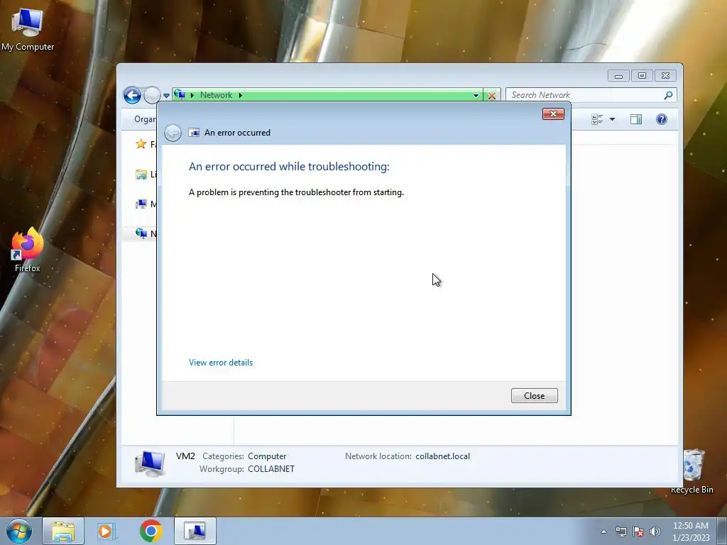727x545 pixels.
Task: Click the Computer category value
Action: pos(267,456)
